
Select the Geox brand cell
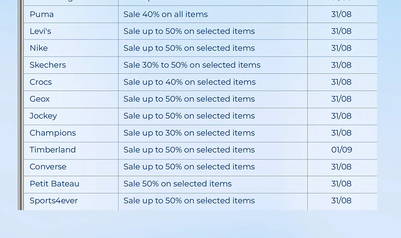click(x=40, y=99)
